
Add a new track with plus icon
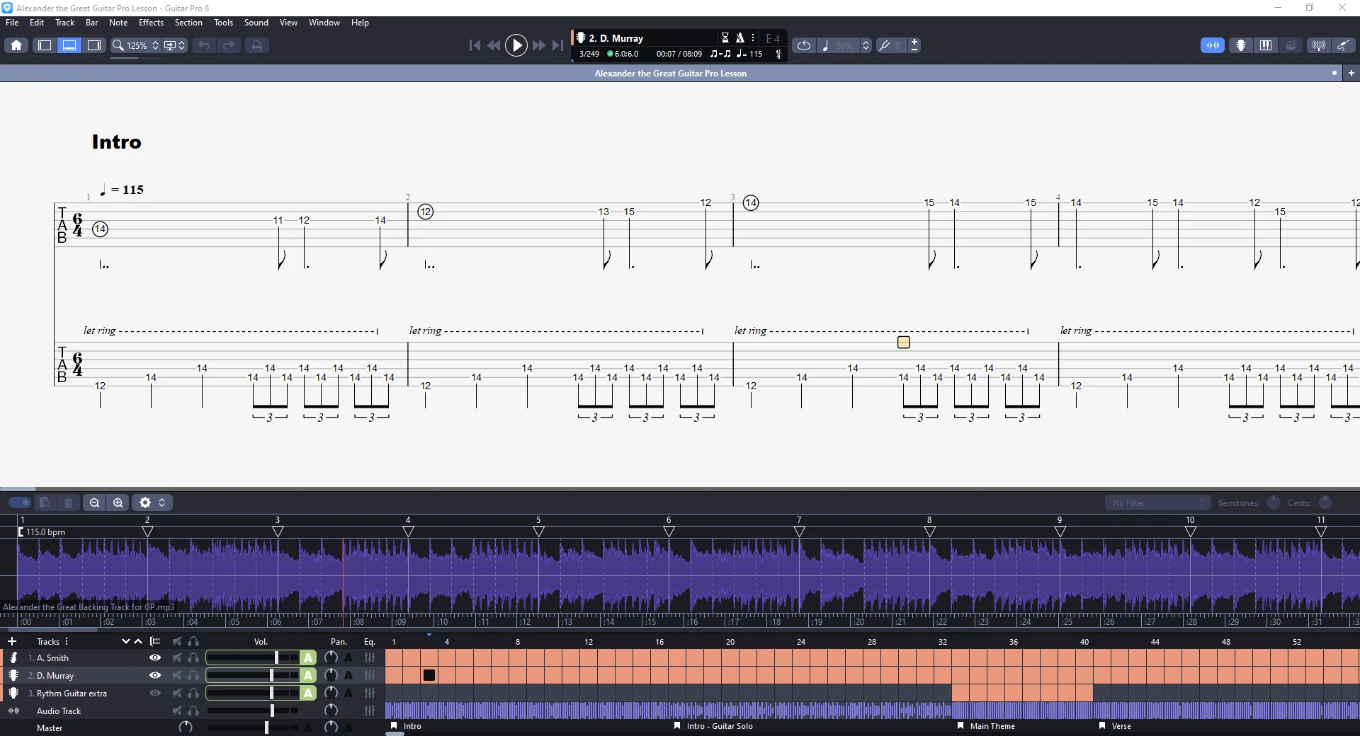click(12, 641)
